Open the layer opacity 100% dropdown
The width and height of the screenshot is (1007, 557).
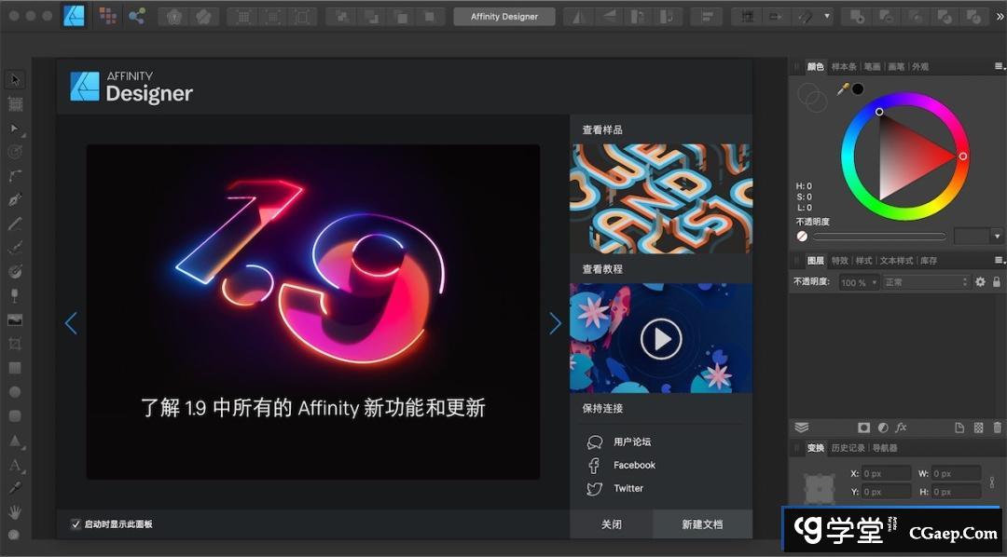tap(859, 282)
